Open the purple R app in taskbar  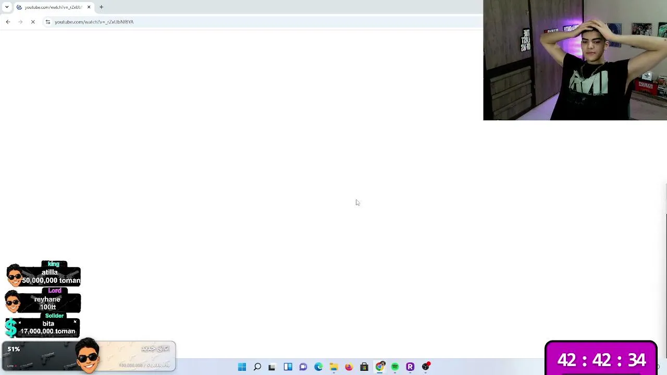(410, 367)
